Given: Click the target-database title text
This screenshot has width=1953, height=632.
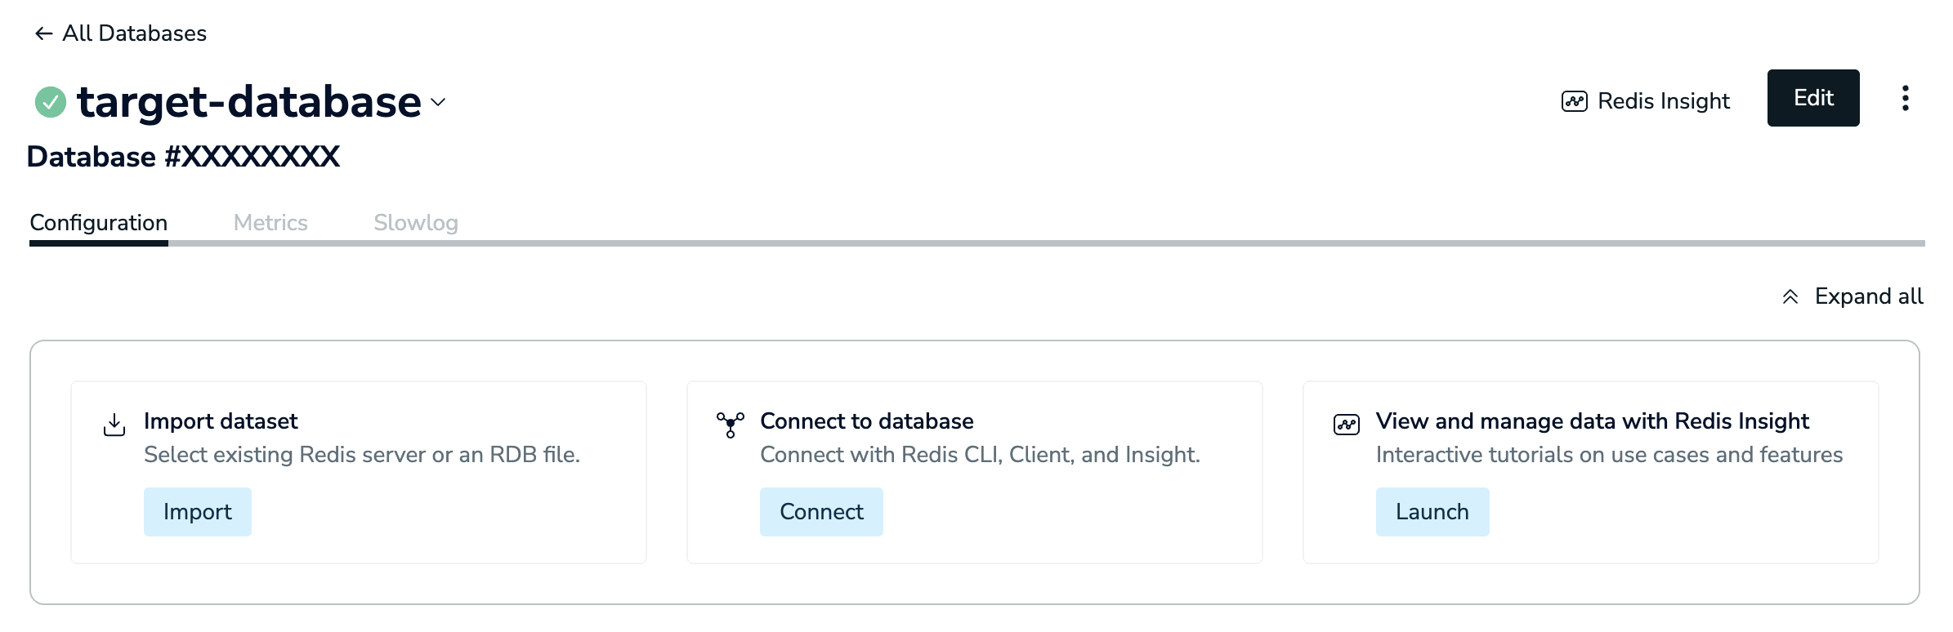Looking at the screenshot, I should point(249,102).
